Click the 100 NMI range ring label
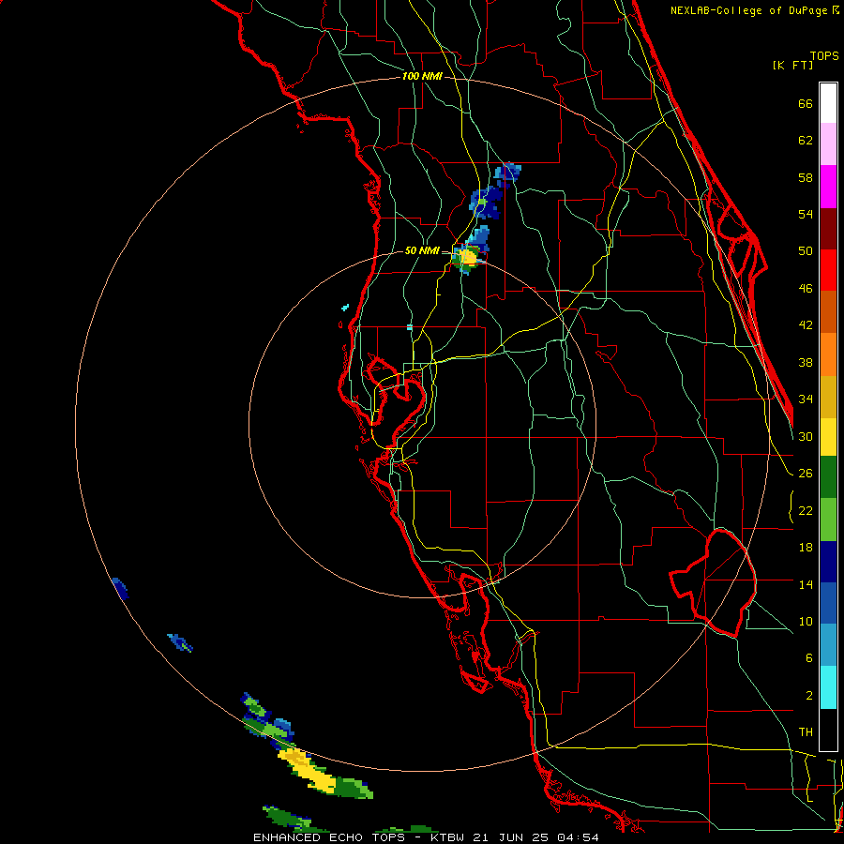 pos(422,77)
